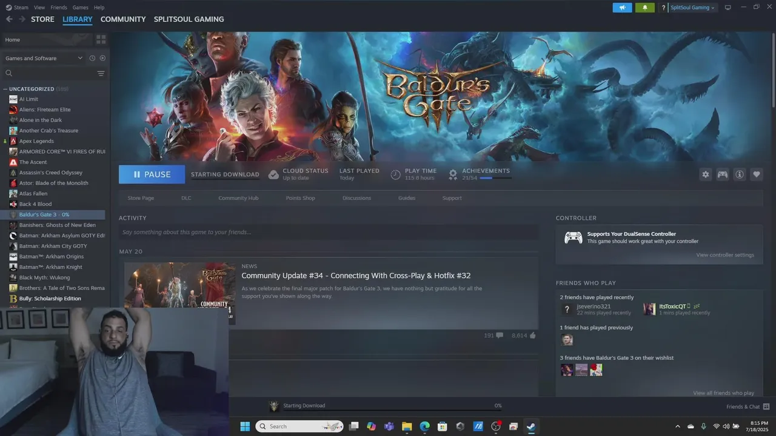Click Steam icon in taskbar
Viewport: 776px width, 436px height.
coord(531,426)
